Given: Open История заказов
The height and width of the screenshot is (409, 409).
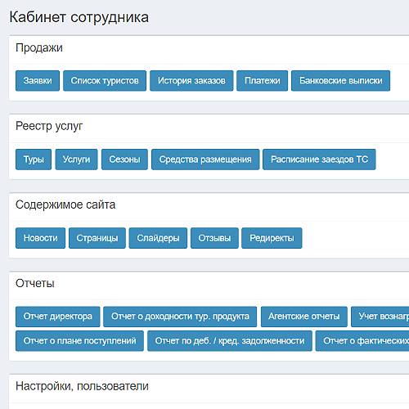Looking at the screenshot, I should point(191,81).
